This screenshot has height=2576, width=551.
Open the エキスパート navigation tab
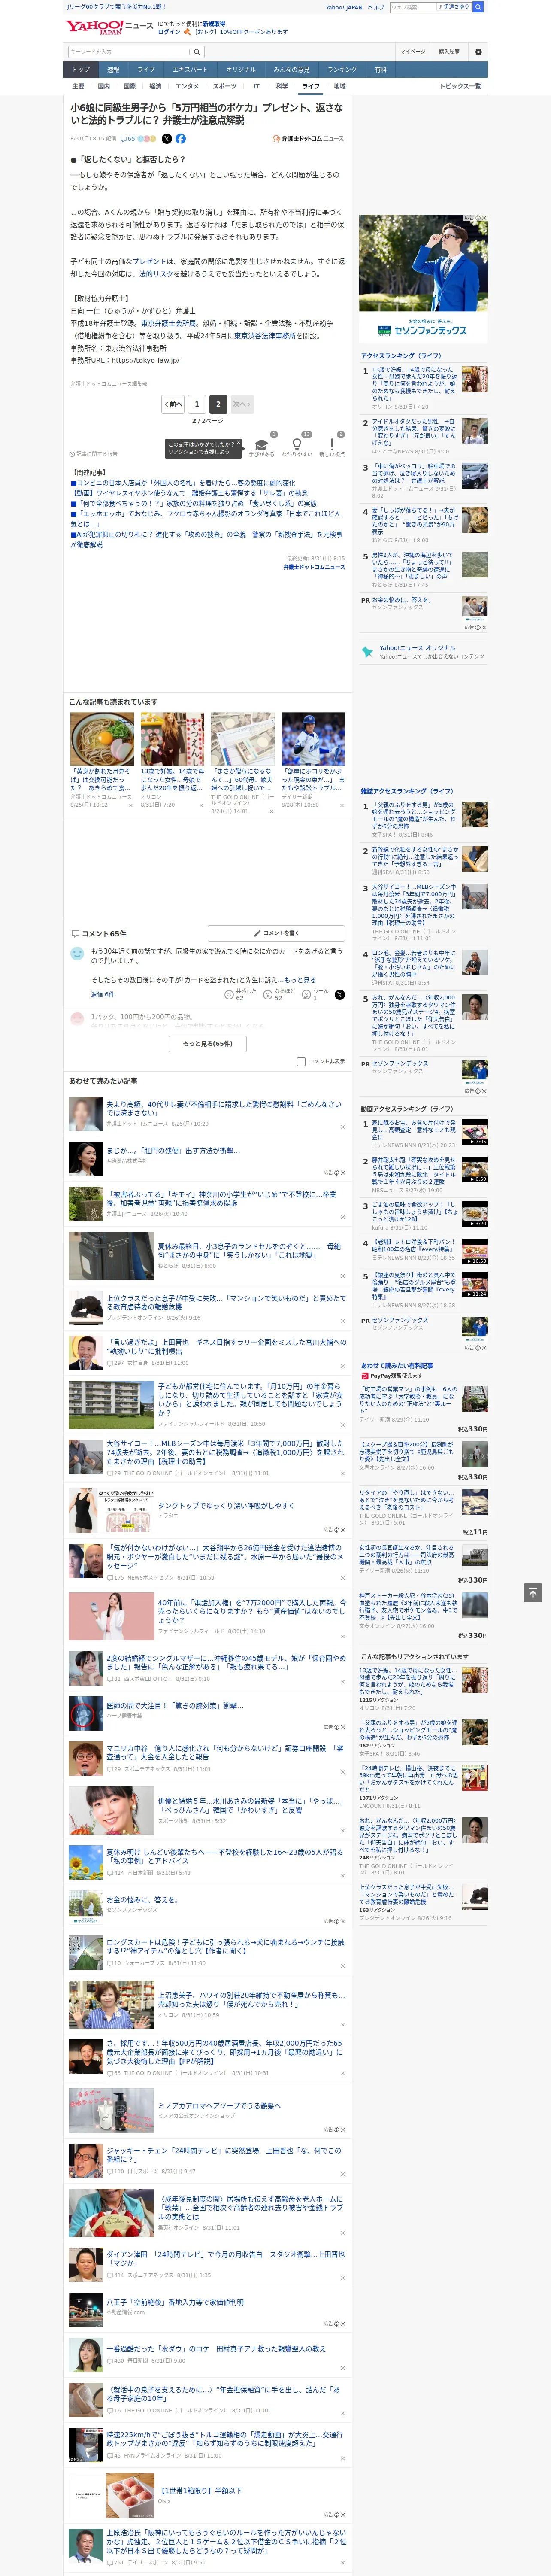pyautogui.click(x=190, y=70)
